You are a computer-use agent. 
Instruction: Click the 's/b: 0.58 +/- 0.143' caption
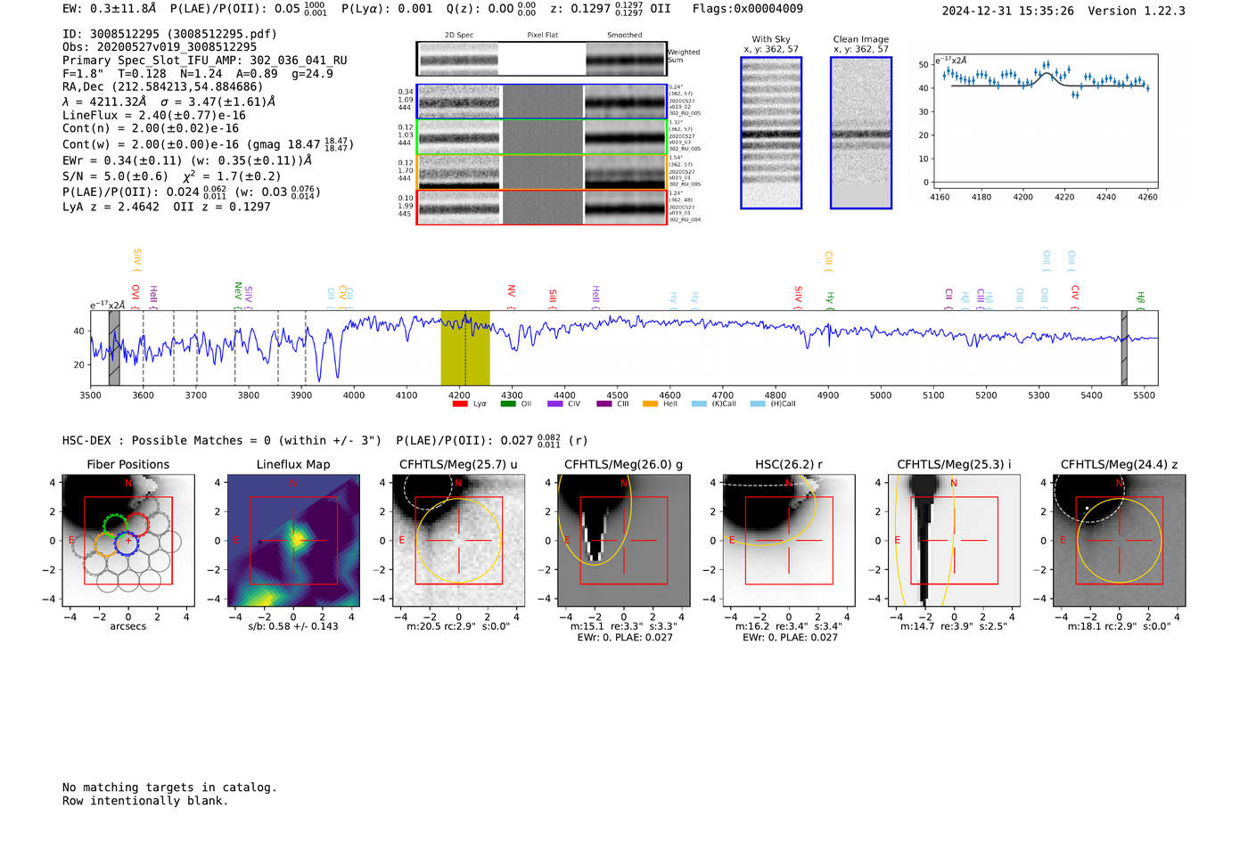coord(293,626)
